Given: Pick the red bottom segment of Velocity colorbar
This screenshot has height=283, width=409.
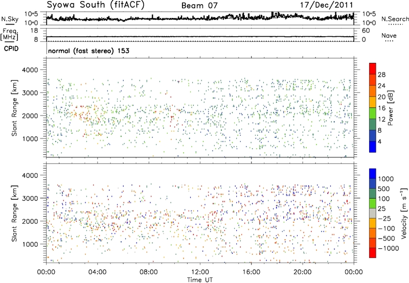Looking at the screenshot, I should coord(373,253).
